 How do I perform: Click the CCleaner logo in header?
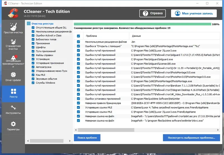(13, 13)
